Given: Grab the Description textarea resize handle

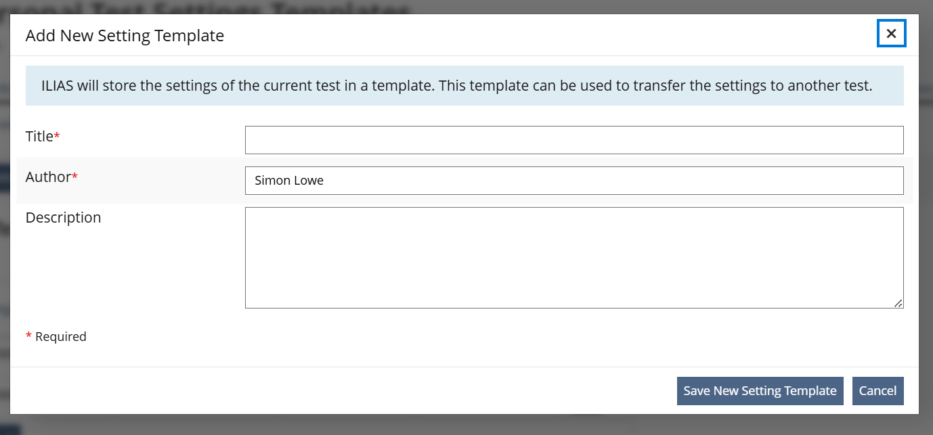Looking at the screenshot, I should [x=898, y=303].
